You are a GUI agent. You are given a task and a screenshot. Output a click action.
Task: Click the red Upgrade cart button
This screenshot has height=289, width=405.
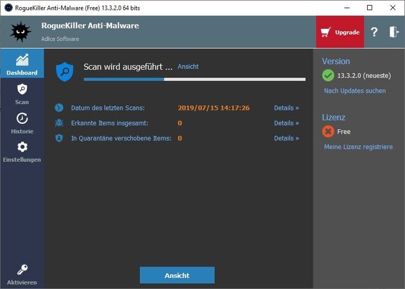[340, 32]
